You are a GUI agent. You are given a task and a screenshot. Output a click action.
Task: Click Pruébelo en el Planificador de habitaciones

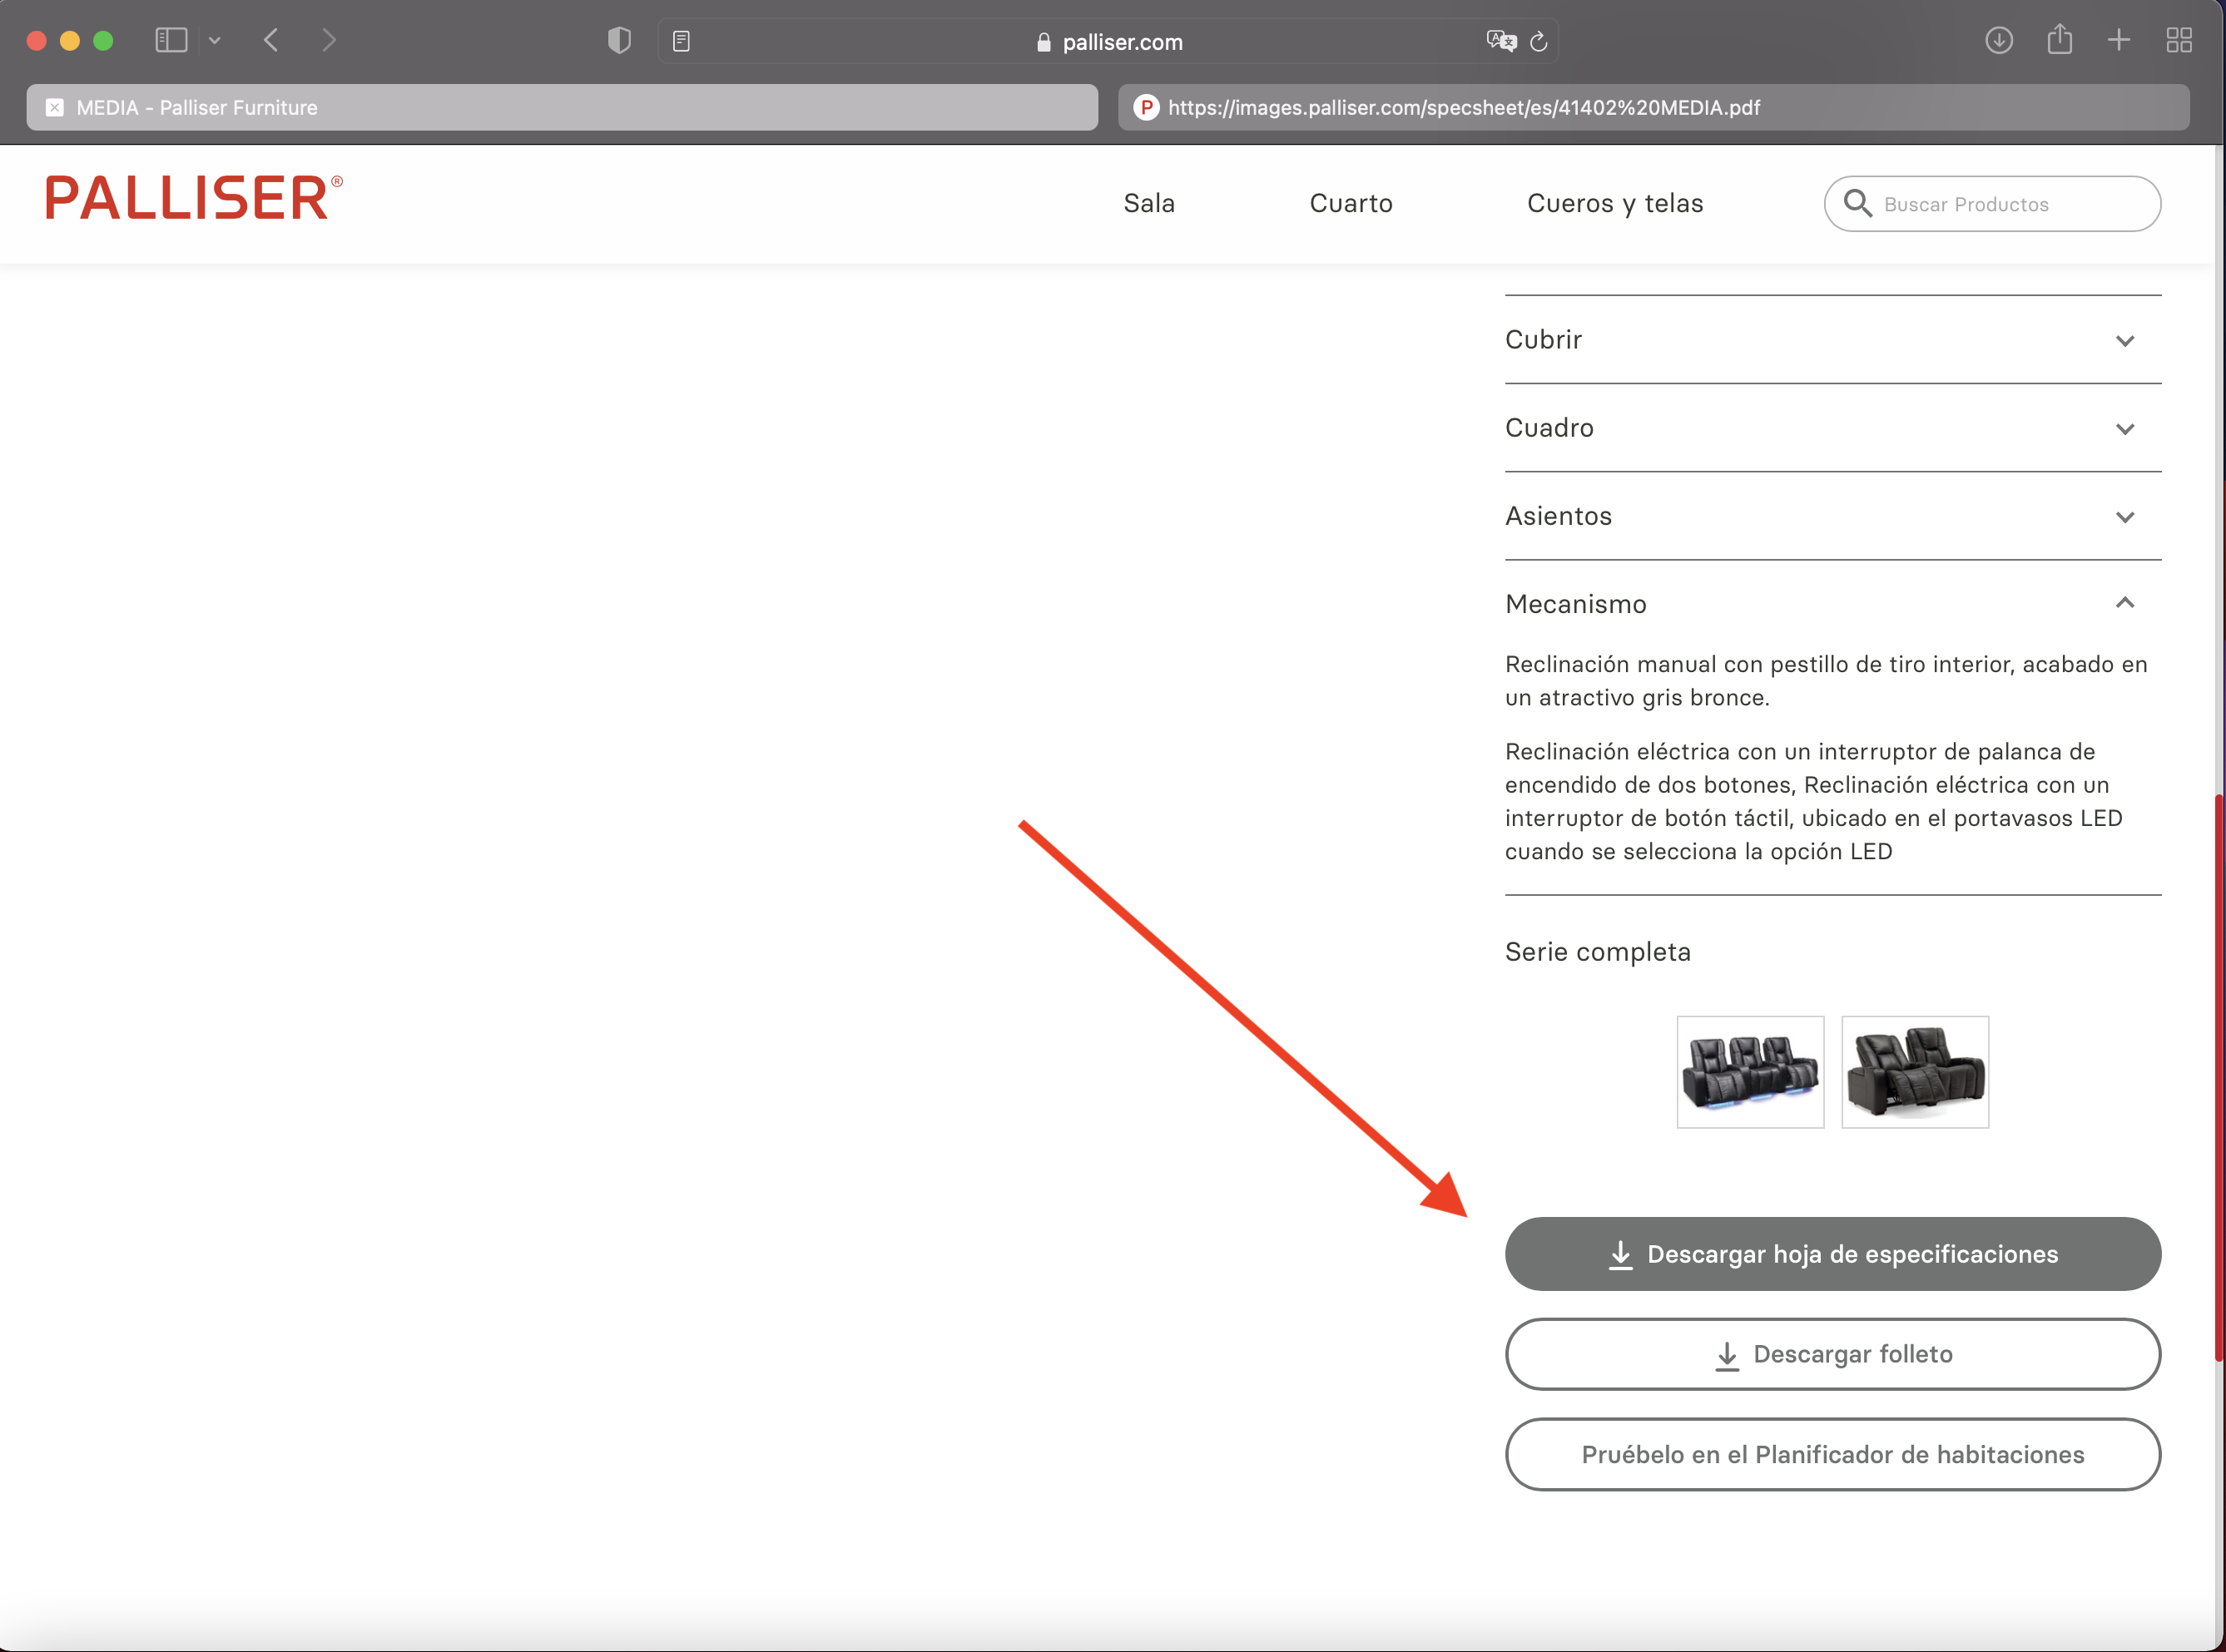click(1833, 1454)
